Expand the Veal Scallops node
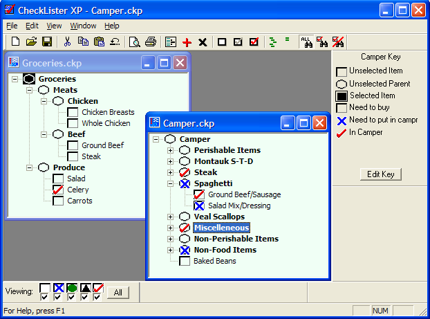 point(170,217)
